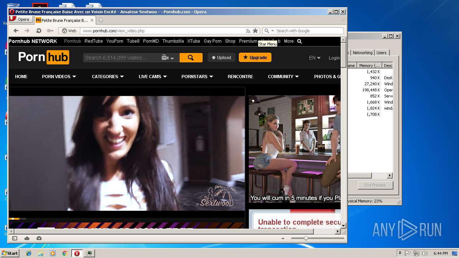The image size is (459, 258).
Task: Switch to Task Manager taskbar button
Action: [x=89, y=253]
